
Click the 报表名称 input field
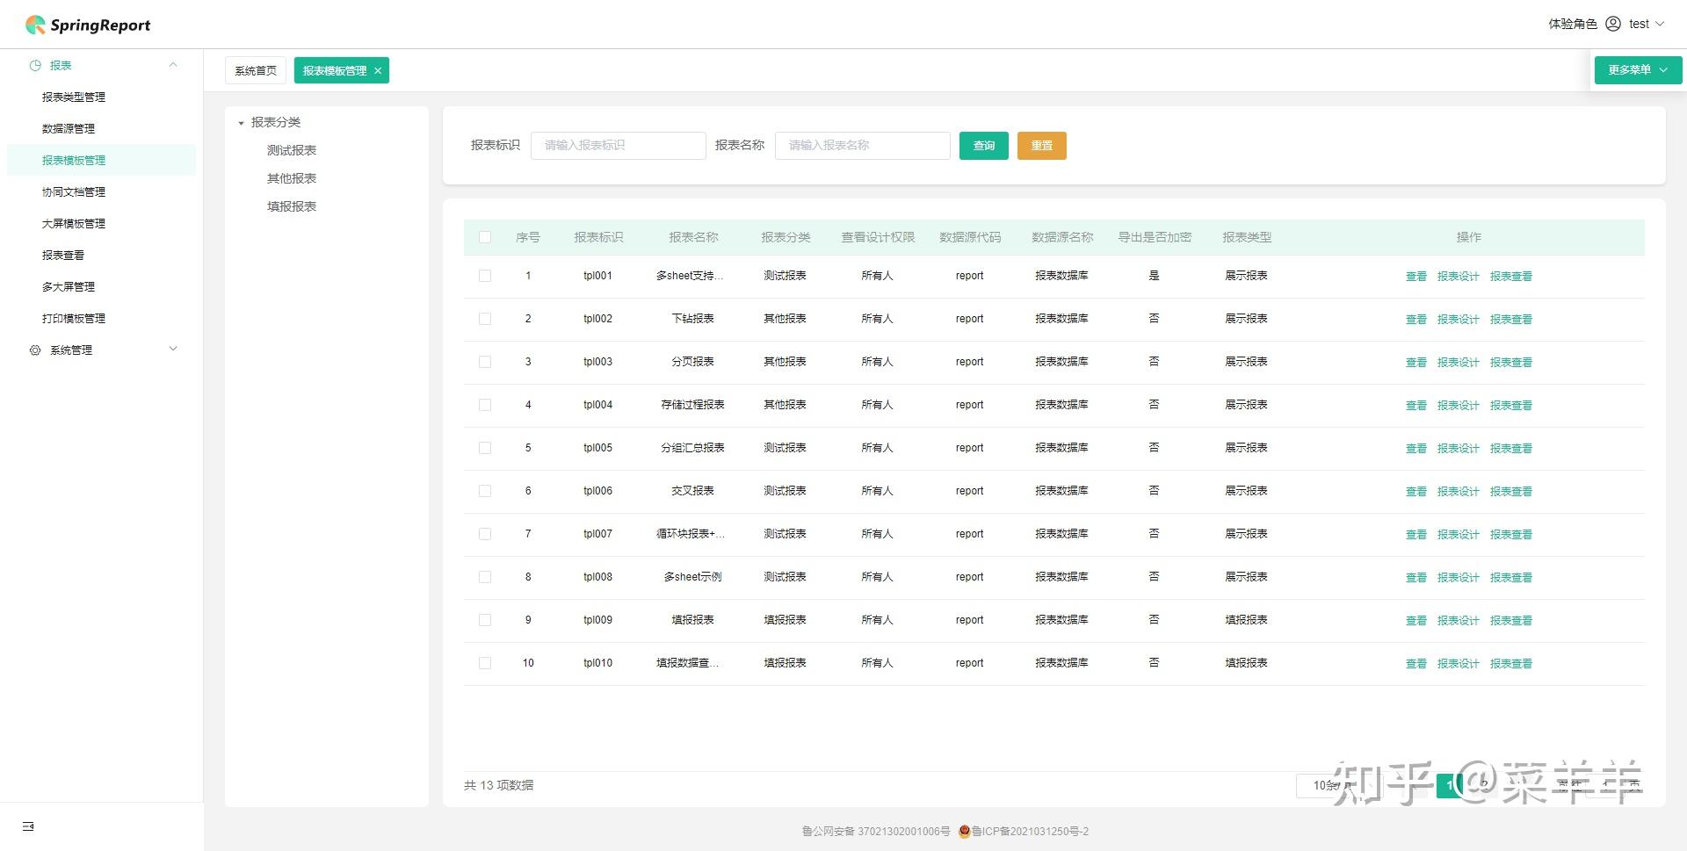click(861, 146)
